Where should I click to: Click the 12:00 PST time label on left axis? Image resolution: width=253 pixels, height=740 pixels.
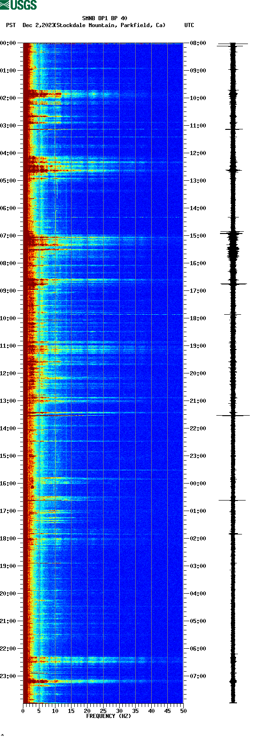tap(8, 373)
